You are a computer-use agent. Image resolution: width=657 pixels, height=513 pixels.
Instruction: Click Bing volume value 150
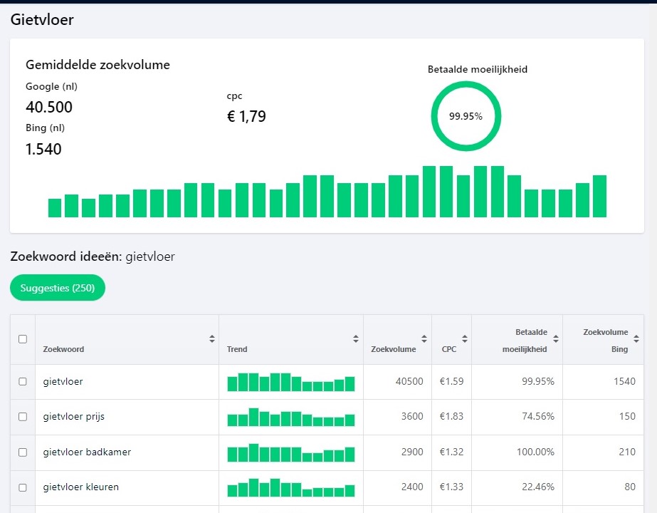[x=627, y=417]
